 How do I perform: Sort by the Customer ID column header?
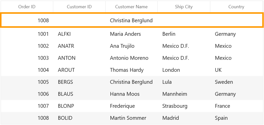[x=79, y=7]
